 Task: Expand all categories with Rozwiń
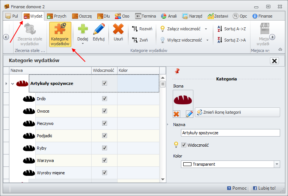(x=142, y=29)
